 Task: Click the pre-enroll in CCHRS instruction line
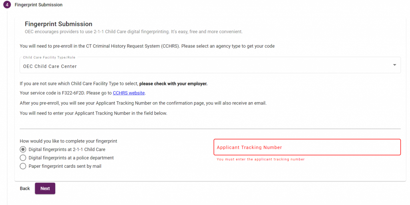click(147, 46)
